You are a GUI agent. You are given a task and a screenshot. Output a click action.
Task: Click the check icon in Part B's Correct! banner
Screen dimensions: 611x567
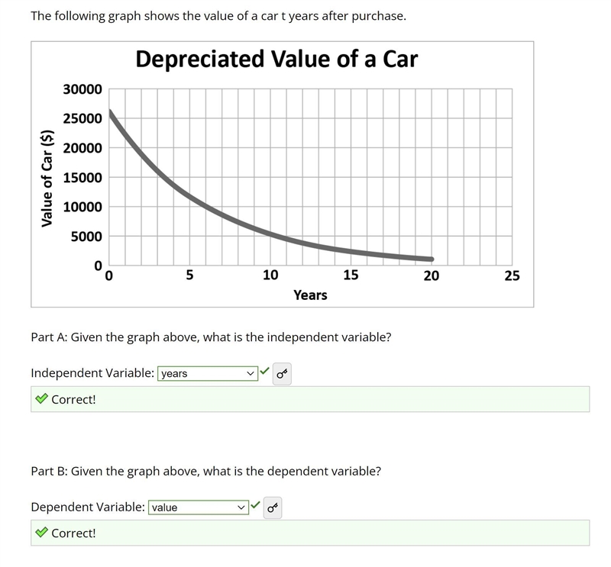41,533
